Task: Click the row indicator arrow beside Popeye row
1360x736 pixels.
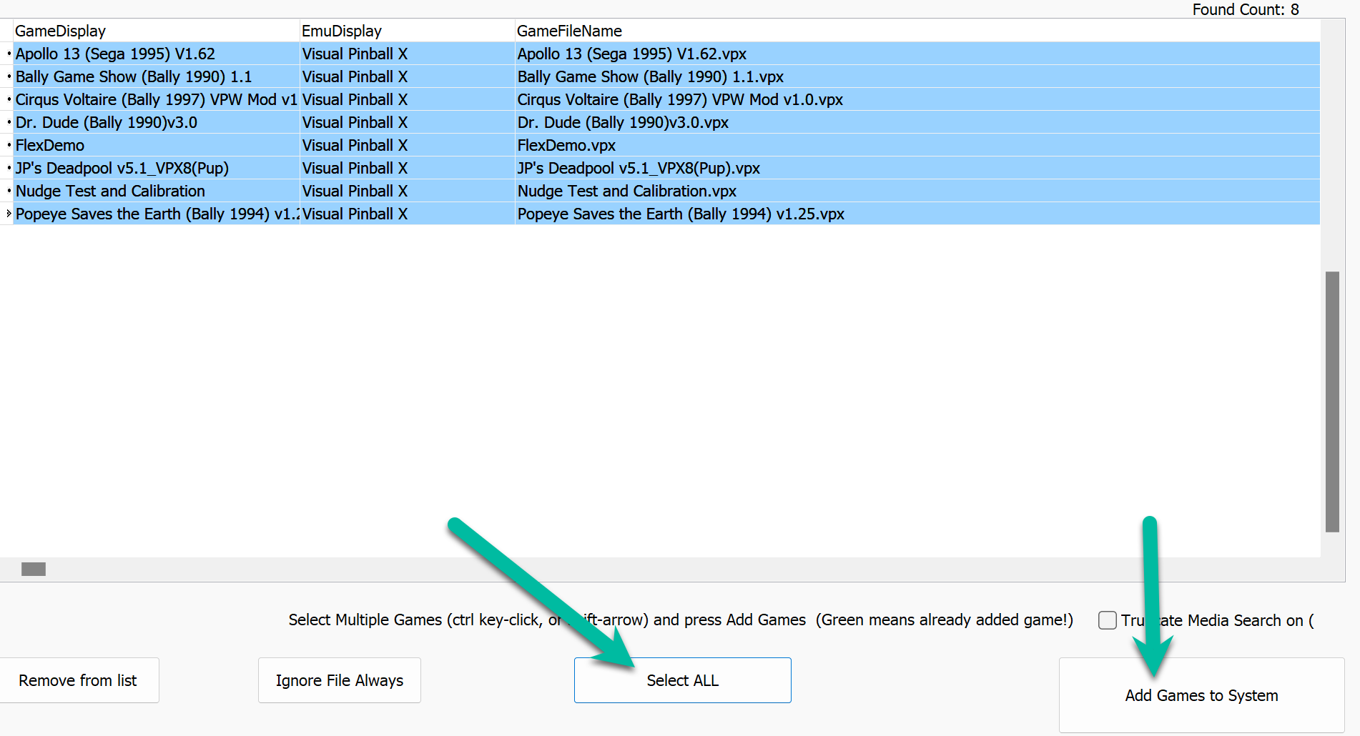Action: point(7,214)
